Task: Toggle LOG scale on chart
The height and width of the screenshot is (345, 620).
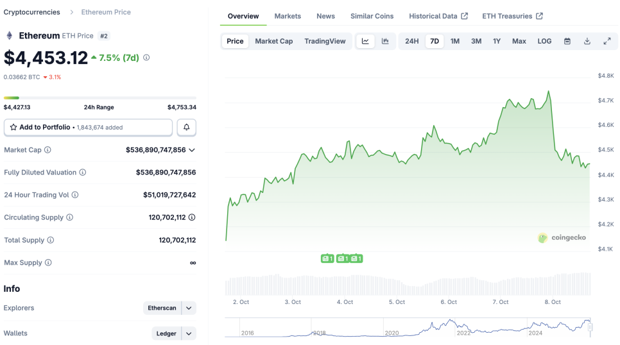Action: pyautogui.click(x=544, y=41)
